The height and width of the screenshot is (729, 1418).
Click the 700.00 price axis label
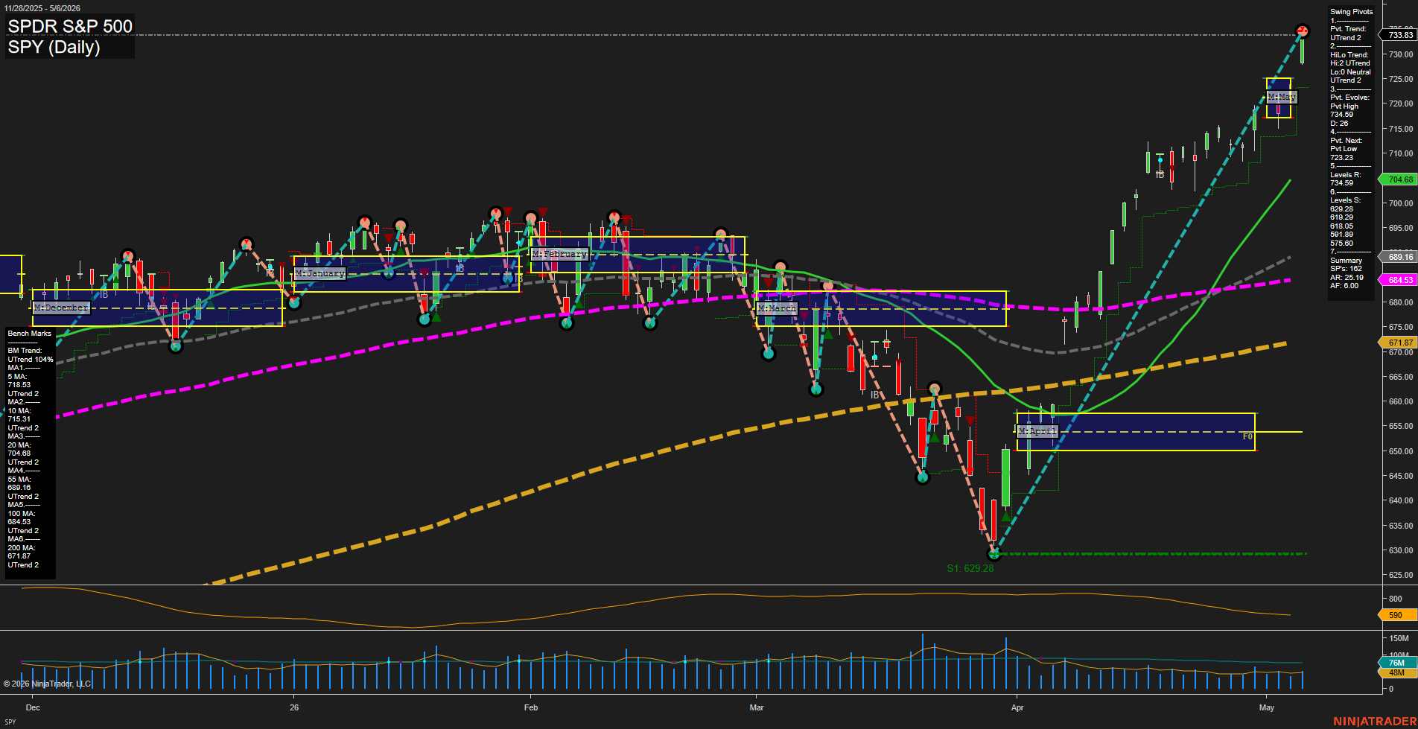tap(1400, 203)
